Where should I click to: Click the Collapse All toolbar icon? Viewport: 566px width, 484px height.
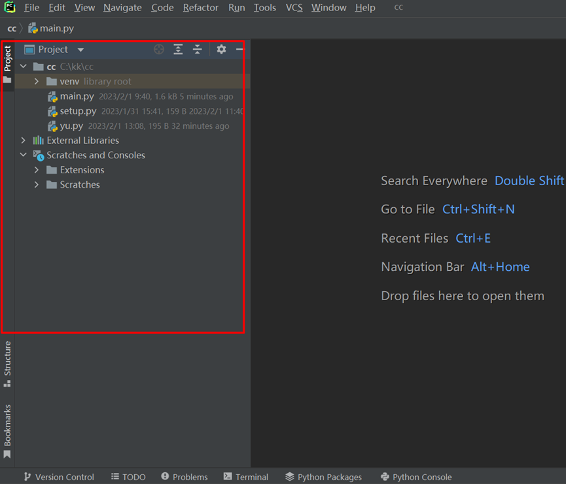tap(197, 50)
